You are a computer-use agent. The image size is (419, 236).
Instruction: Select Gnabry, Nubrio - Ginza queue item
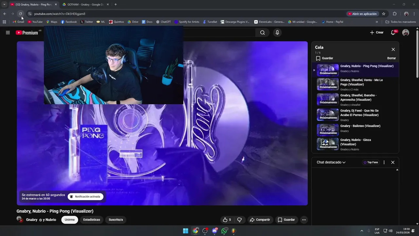[355, 144]
